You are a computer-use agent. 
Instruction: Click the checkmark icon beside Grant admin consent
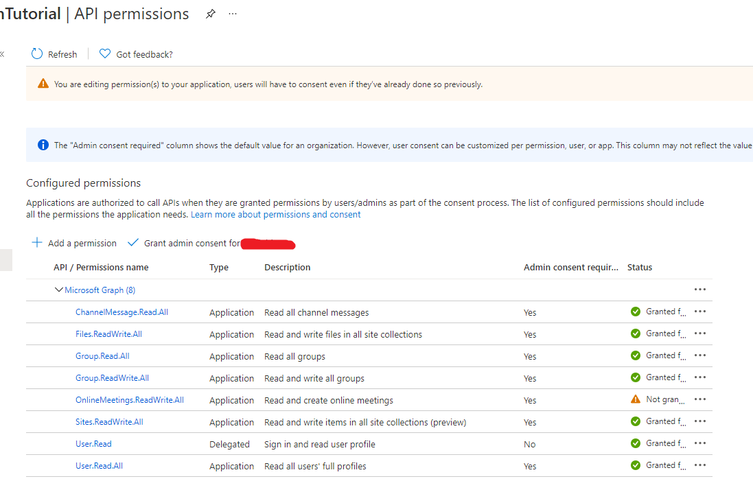133,242
